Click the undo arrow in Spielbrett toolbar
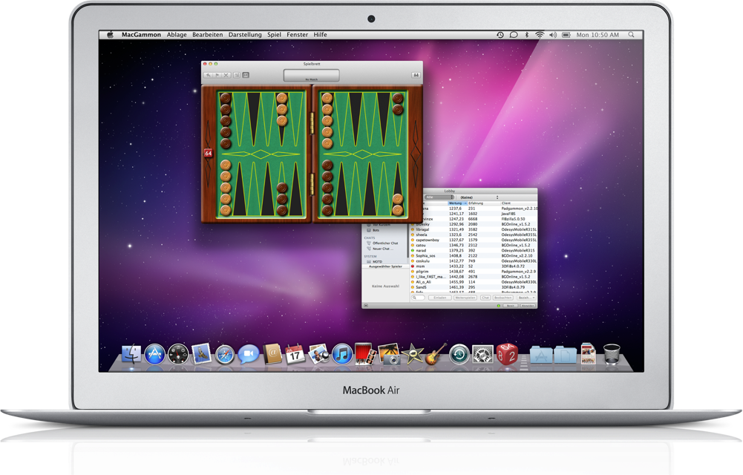The width and height of the screenshot is (743, 475). coord(208,75)
